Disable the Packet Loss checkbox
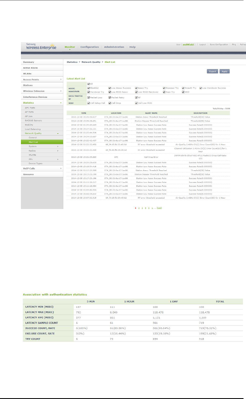 [88, 97]
